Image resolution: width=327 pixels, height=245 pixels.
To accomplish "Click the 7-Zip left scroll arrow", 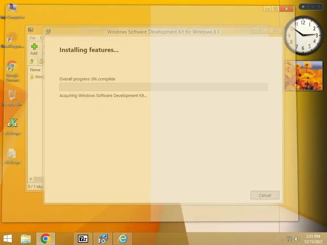I will click(31, 179).
